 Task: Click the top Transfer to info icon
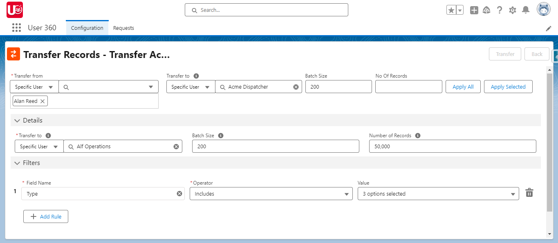click(x=196, y=76)
